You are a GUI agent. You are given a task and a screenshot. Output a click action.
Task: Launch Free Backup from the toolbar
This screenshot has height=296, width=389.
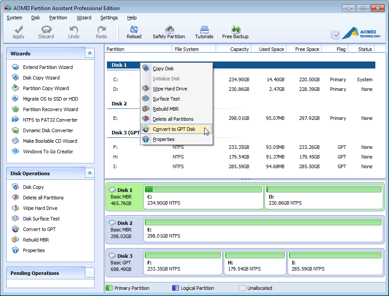(235, 31)
